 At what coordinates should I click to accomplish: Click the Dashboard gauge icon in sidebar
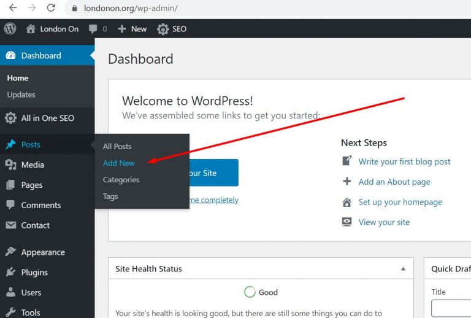pyautogui.click(x=10, y=55)
